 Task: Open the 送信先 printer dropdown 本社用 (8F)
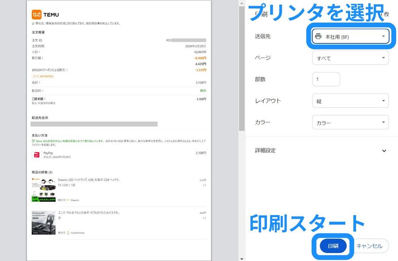click(351, 37)
